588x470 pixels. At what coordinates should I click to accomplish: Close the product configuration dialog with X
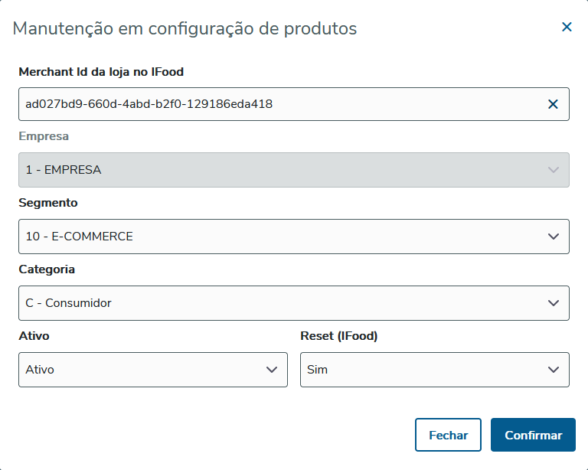(567, 28)
